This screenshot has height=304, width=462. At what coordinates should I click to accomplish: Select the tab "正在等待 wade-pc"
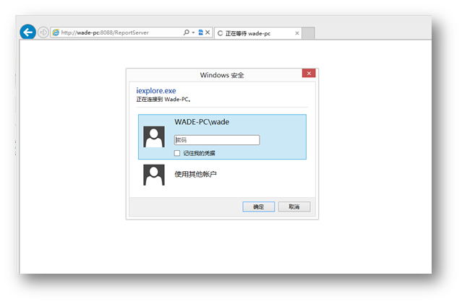(258, 33)
